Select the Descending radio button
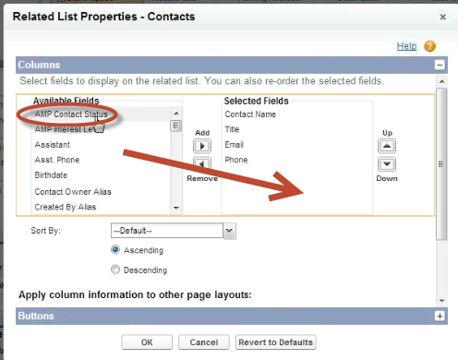 coord(115,270)
